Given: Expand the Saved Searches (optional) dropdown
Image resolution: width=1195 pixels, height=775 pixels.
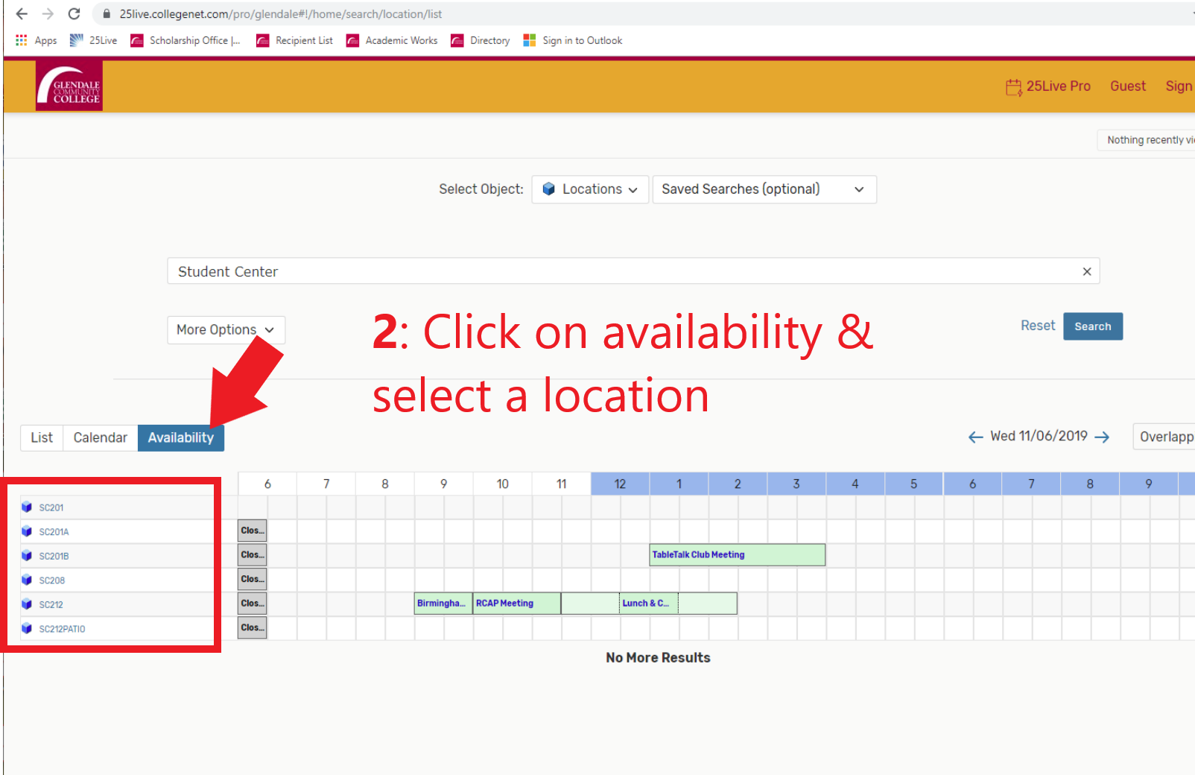Looking at the screenshot, I should [764, 189].
